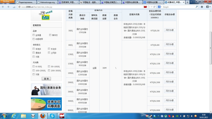The height and width of the screenshot is (119, 212).
Task: Reload the page with the refresh icon
Action: coord(154,7)
